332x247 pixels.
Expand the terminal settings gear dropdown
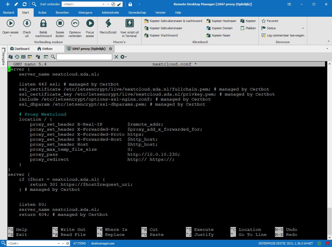click(124, 57)
